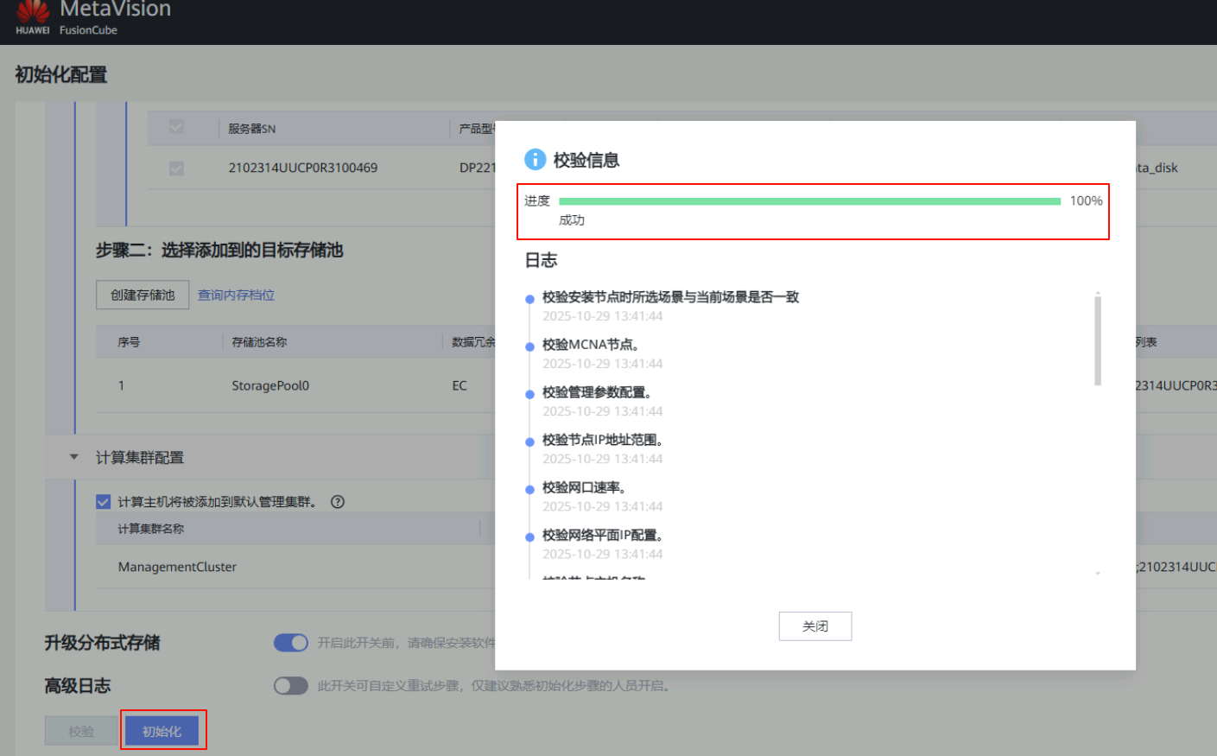Click the Huawei logo icon
The width and height of the screenshot is (1217, 756).
coord(33,12)
